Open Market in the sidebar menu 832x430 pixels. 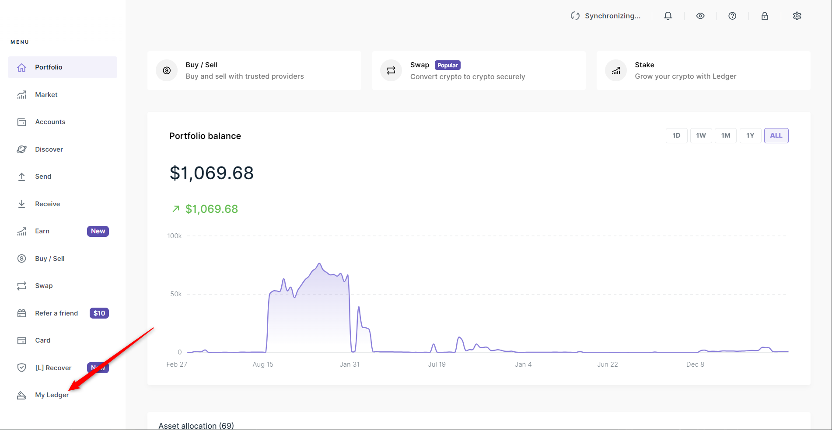pyautogui.click(x=46, y=95)
